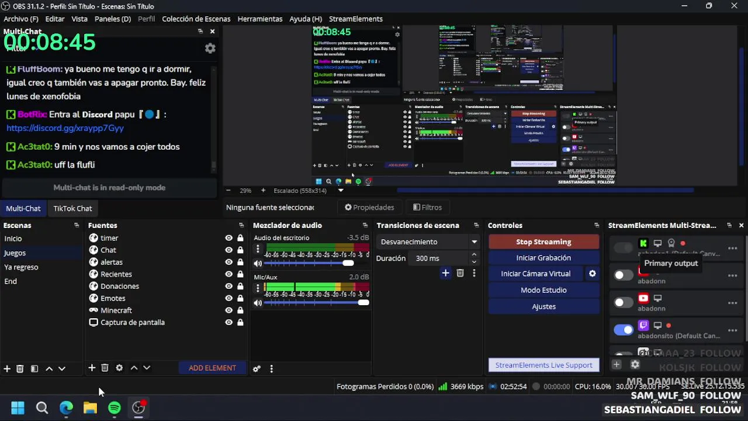Add a scene transition with plus icon
The height and width of the screenshot is (421, 748).
pos(445,273)
